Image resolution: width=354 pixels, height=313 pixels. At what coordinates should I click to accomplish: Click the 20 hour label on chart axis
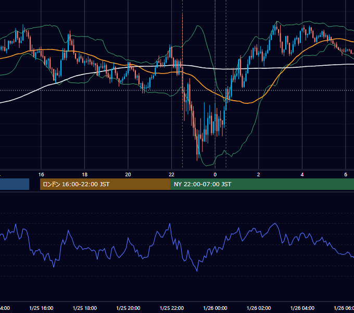pos(128,174)
